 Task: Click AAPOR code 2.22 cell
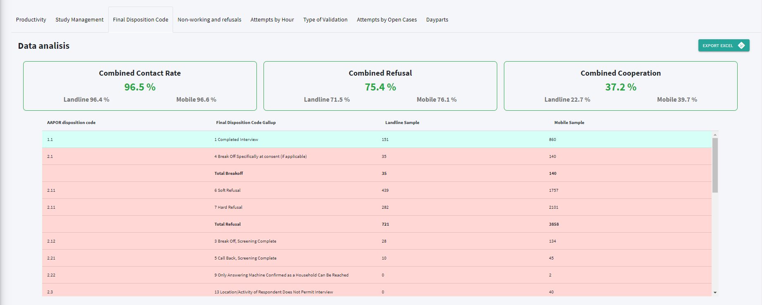click(51, 275)
